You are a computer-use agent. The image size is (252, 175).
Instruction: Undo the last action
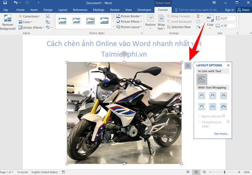16,2
